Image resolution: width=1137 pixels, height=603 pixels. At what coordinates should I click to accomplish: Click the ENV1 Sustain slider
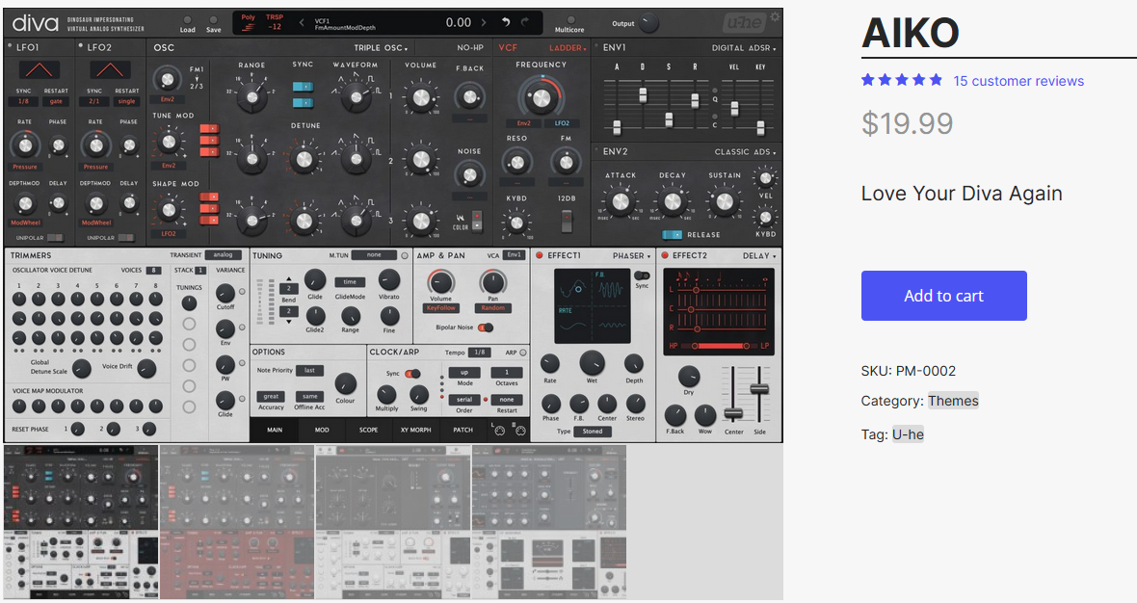coord(669,118)
